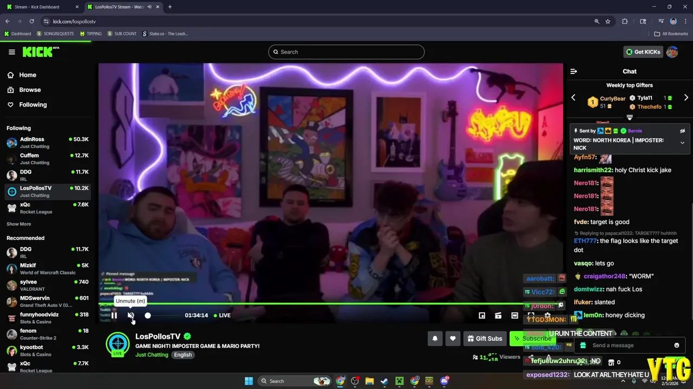Image resolution: width=693 pixels, height=389 pixels.
Task: Show previous weekly top gifters
Action: point(573,98)
